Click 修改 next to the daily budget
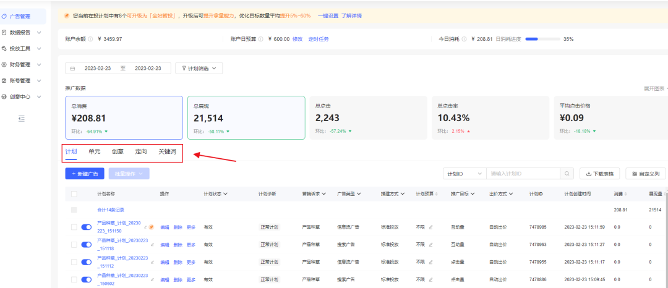Screen dimensions: 668x288 298,39
